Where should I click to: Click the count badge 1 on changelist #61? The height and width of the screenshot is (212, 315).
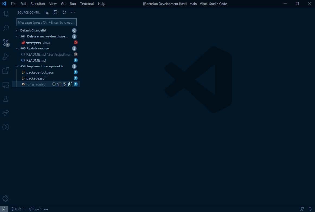(74, 37)
